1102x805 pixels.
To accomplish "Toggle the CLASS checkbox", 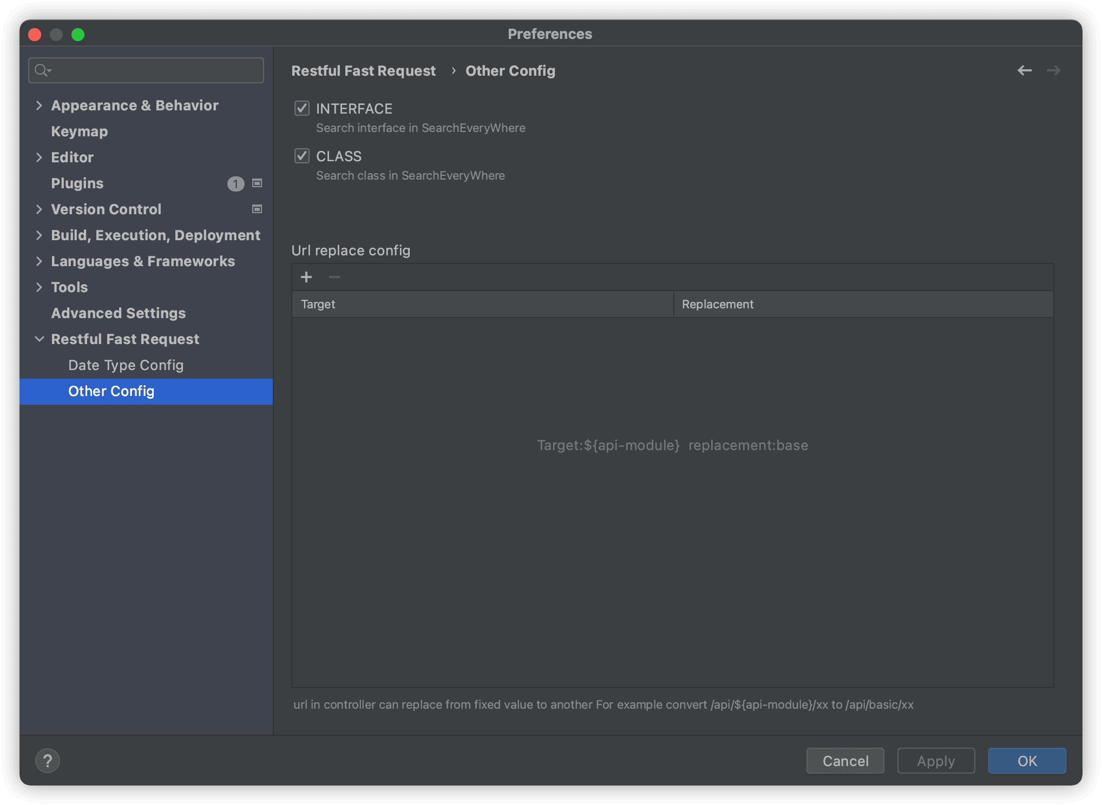I will (x=302, y=156).
